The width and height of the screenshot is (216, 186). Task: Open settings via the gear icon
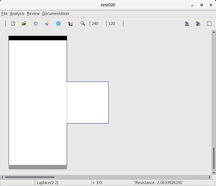click(36, 24)
